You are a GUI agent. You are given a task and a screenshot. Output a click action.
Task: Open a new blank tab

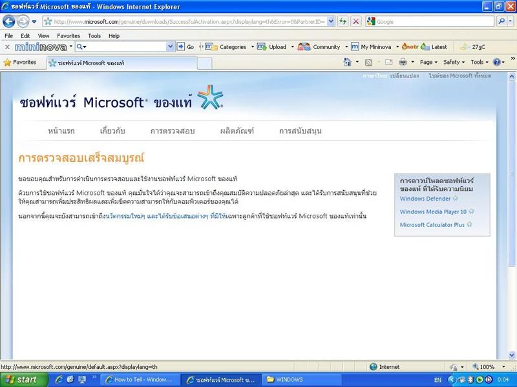click(x=204, y=63)
